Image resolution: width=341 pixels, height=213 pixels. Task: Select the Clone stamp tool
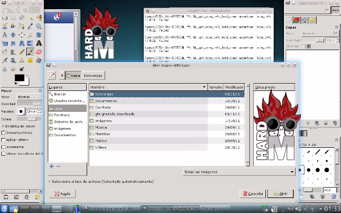pos(22,60)
